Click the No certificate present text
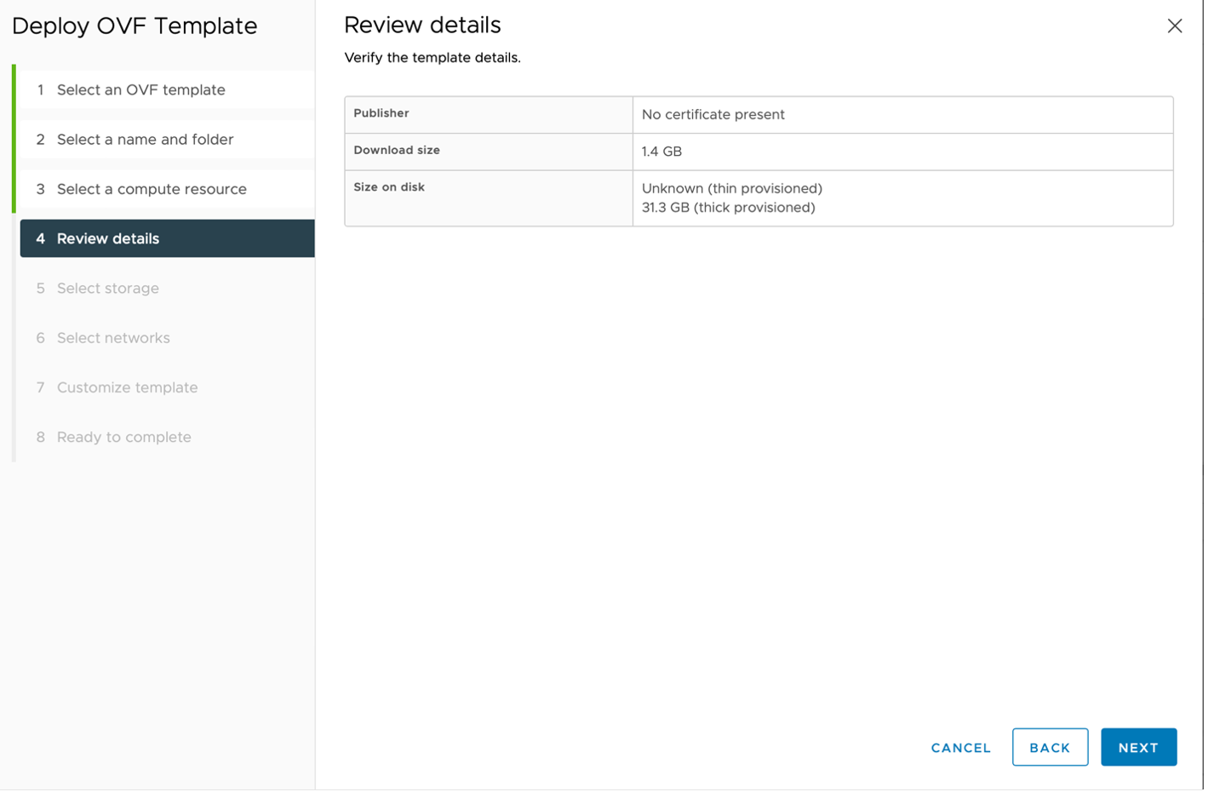The height and width of the screenshot is (792, 1208). tap(712, 114)
